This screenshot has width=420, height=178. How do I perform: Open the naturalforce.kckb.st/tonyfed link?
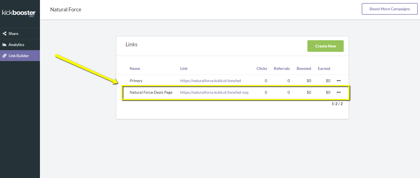(211, 81)
